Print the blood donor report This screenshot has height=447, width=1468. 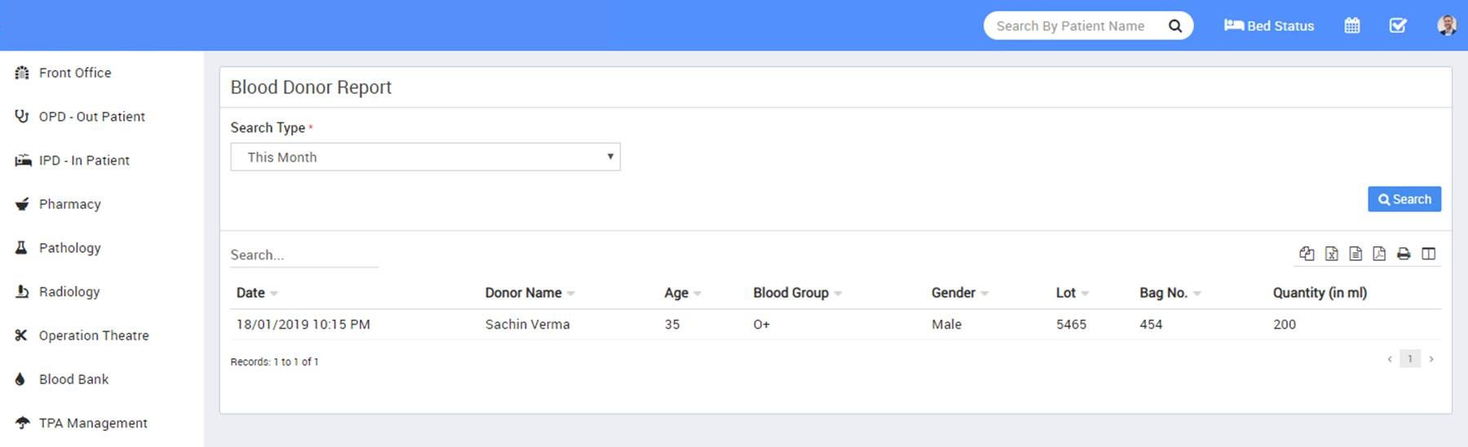1404,254
